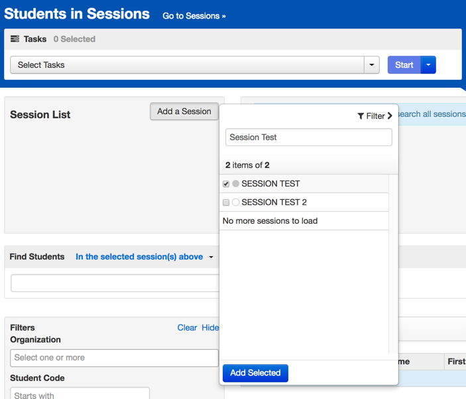The image size is (466, 399).
Task: Click the Filter funnel icon
Action: click(x=361, y=116)
